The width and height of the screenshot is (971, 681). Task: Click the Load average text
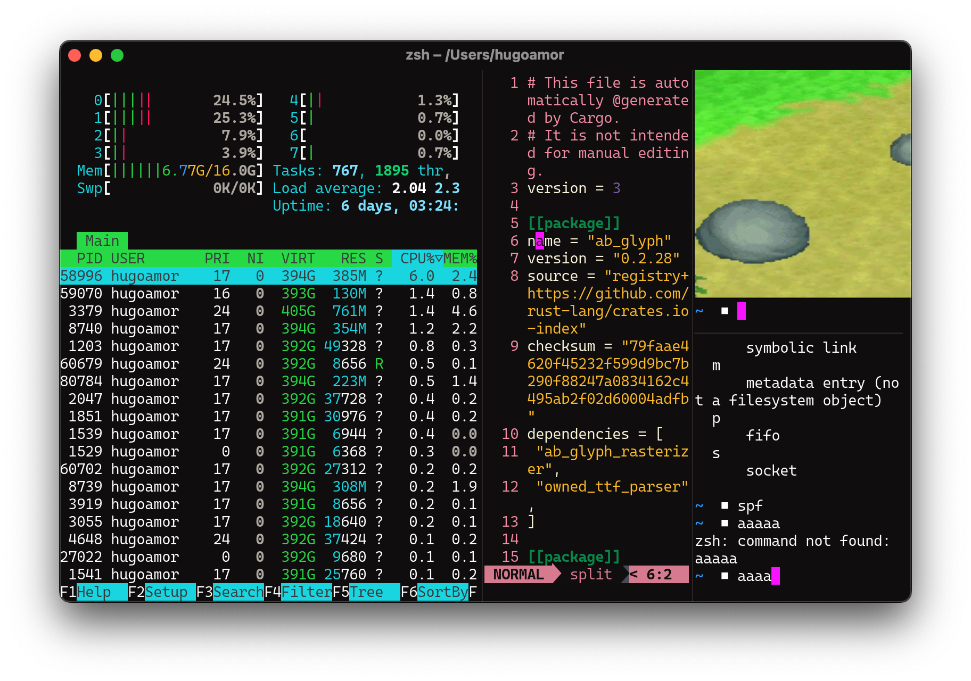(x=366, y=188)
